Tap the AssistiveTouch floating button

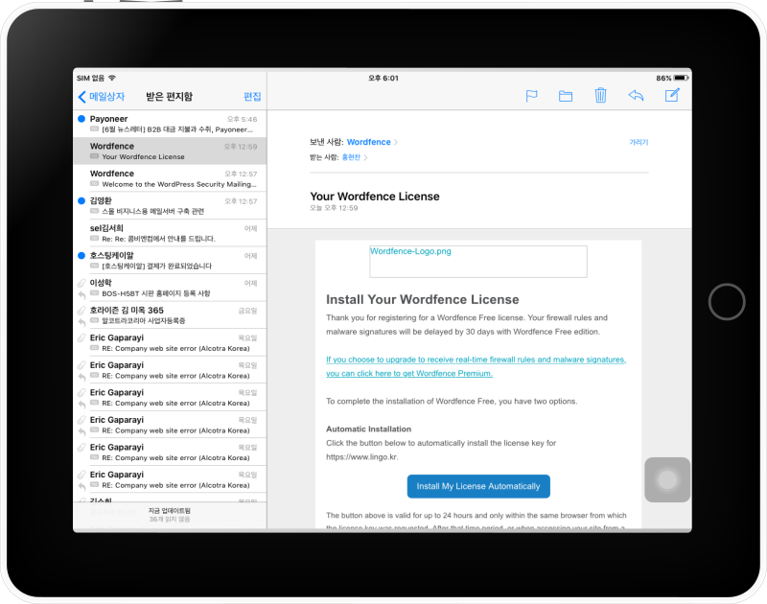(x=667, y=479)
